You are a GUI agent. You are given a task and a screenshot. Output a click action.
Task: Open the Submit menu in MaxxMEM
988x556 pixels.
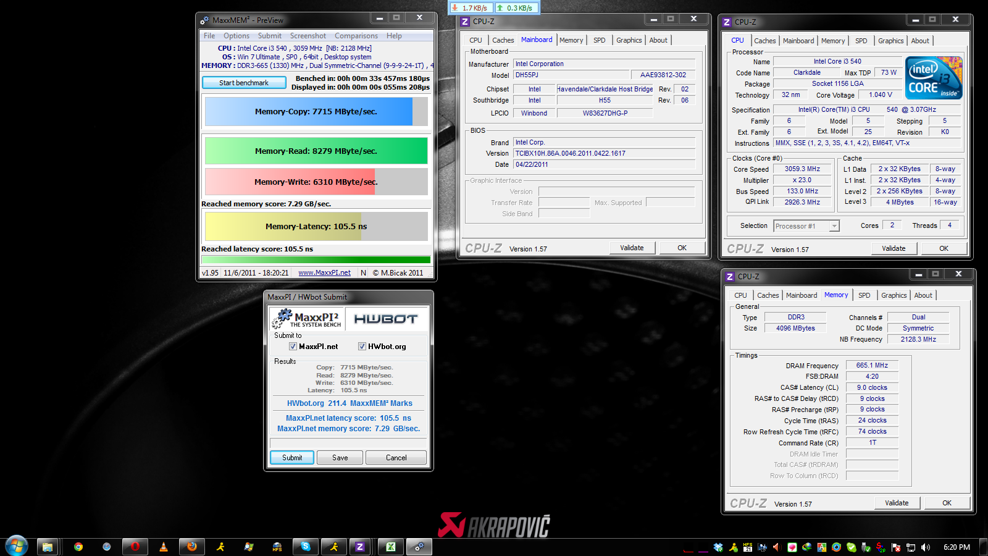(270, 36)
